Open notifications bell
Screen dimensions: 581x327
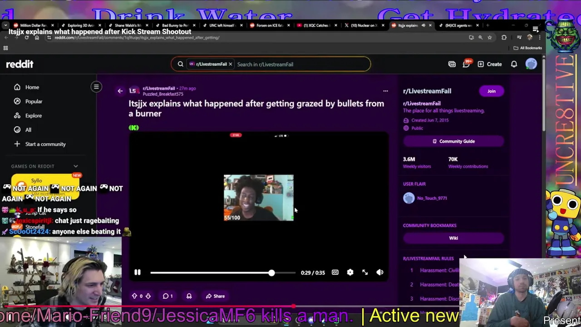pyautogui.click(x=514, y=64)
